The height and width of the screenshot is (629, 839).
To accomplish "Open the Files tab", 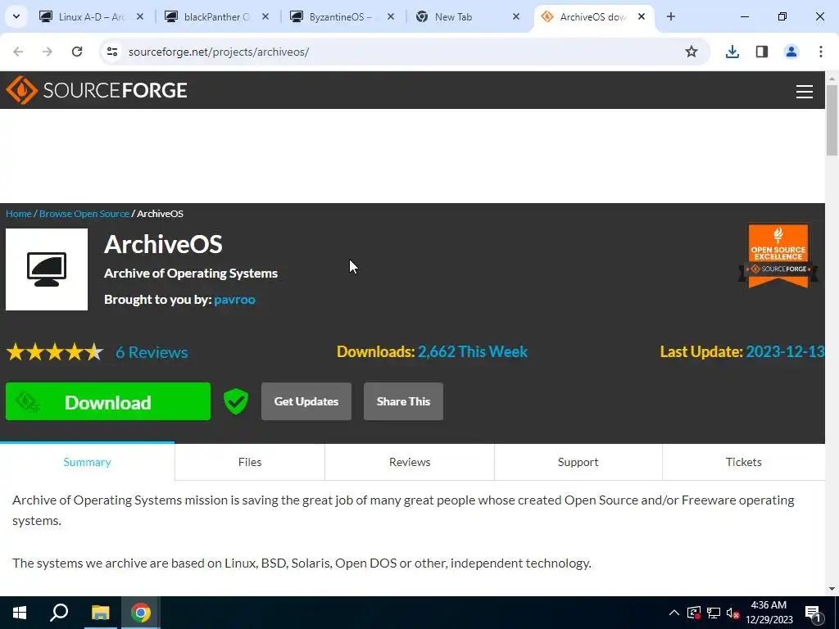I will point(250,462).
